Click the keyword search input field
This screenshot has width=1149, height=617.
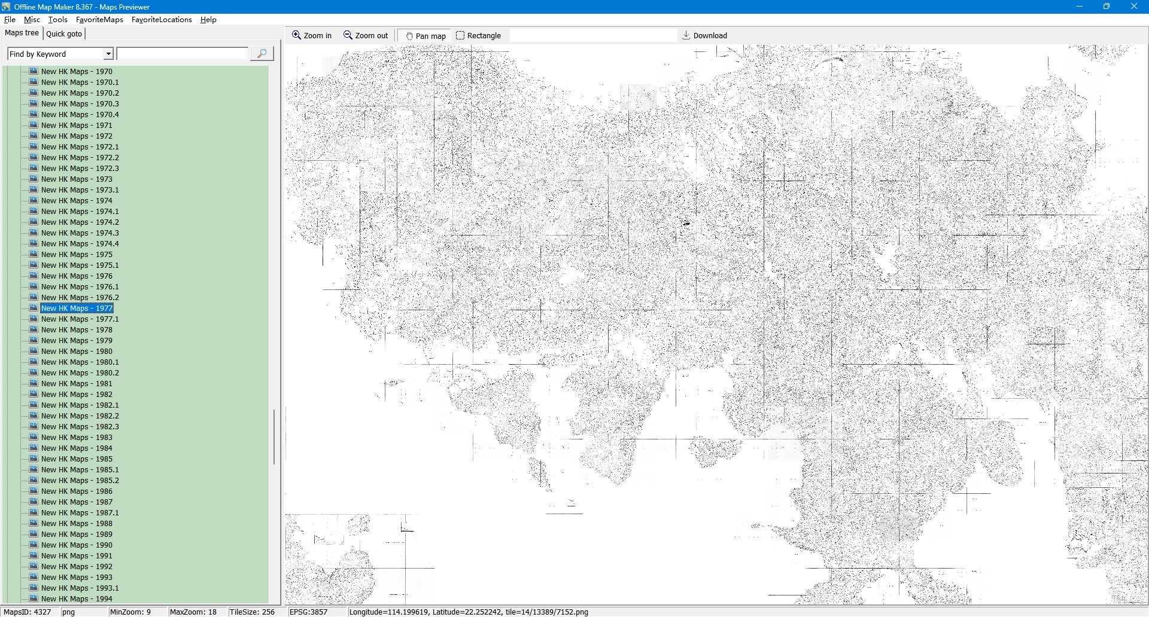(x=182, y=54)
